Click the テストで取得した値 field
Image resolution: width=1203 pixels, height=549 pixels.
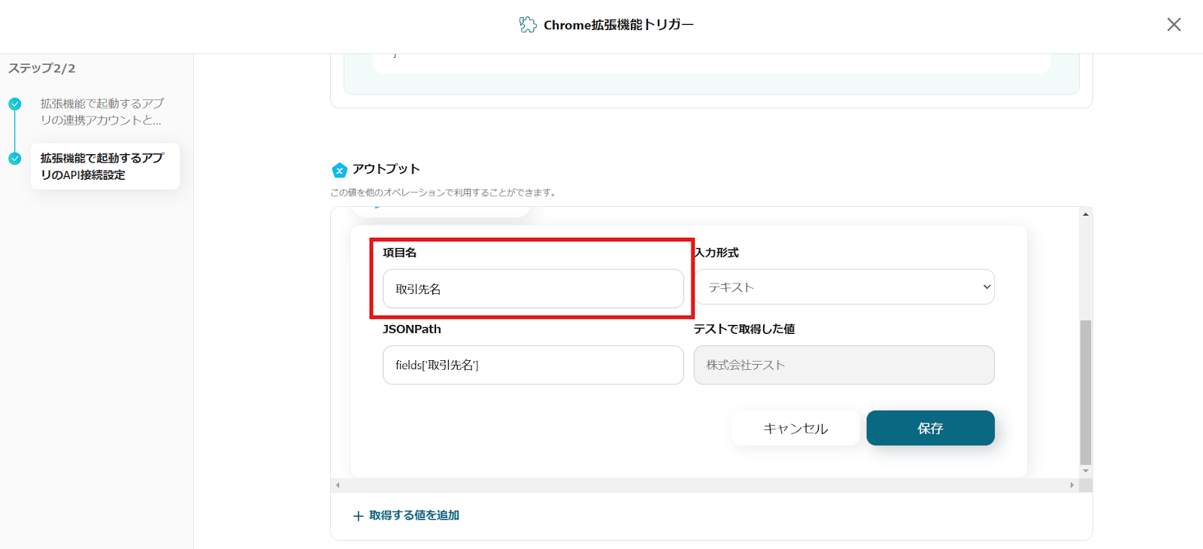844,365
